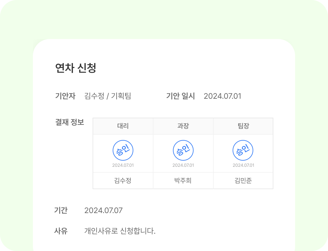Click the 대리 approval stamp icon
The image size is (328, 251).
click(123, 150)
